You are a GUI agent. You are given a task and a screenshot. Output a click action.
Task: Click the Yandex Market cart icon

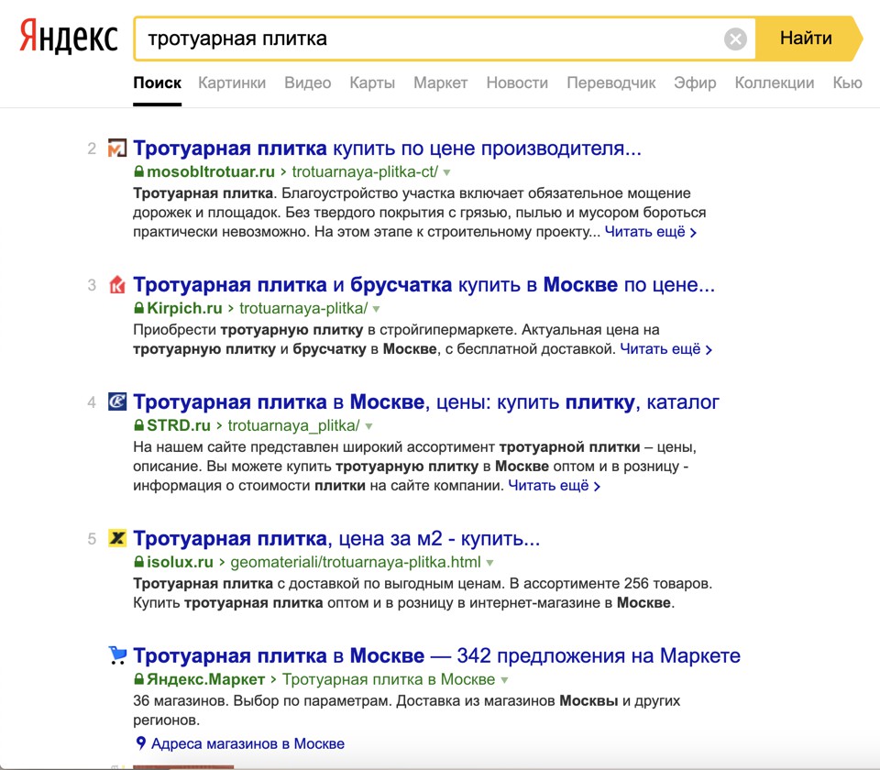tap(117, 655)
